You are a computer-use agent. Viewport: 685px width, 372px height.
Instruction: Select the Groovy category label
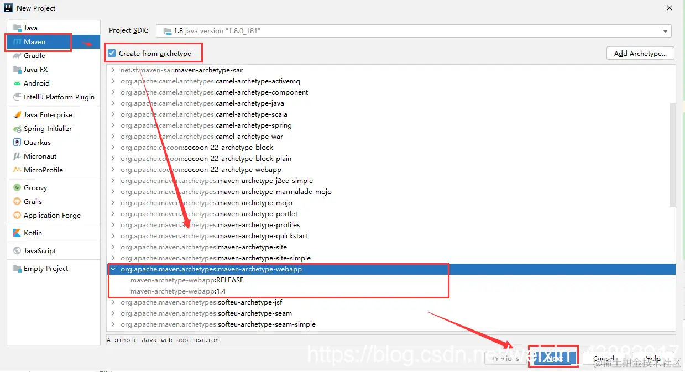[x=35, y=188]
